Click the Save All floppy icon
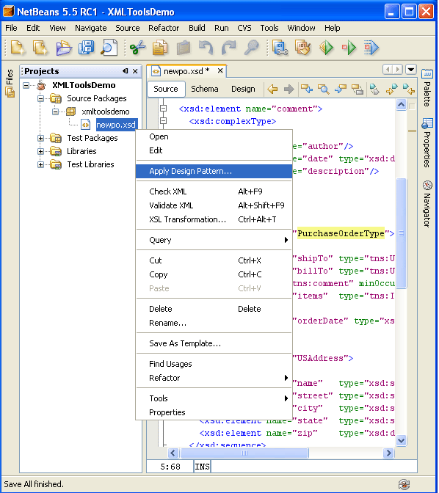The width and height of the screenshot is (439, 493). pyautogui.click(x=86, y=48)
